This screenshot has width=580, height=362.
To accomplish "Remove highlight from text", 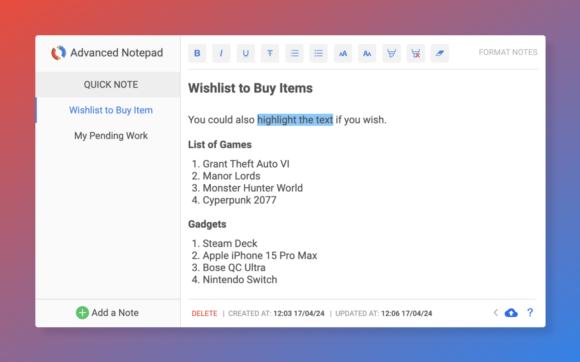I will [x=416, y=53].
